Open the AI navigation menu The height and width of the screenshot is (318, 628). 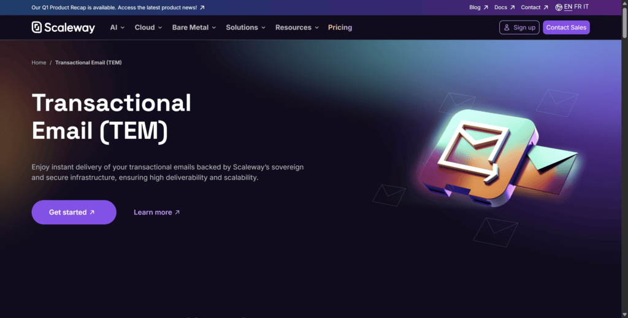[x=117, y=27]
